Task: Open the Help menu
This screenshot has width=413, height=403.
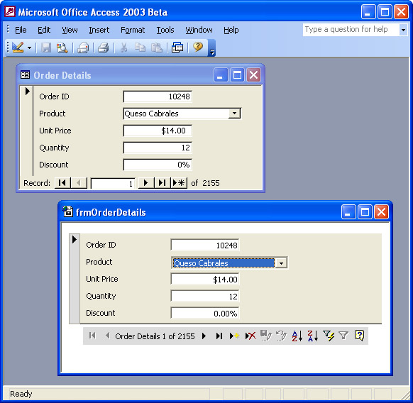Action: tap(231, 30)
